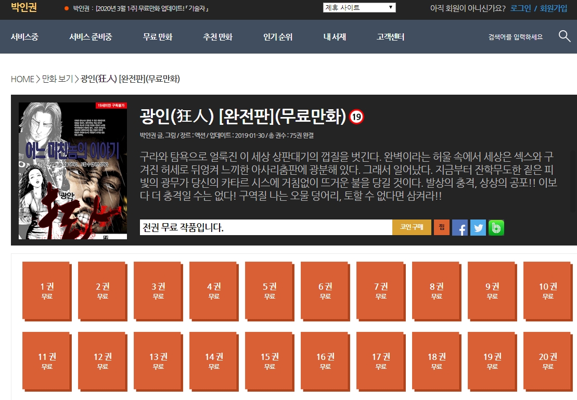Screen dimensions: 577x400
Task: Open volume 14권 무료
Action: [214, 361]
